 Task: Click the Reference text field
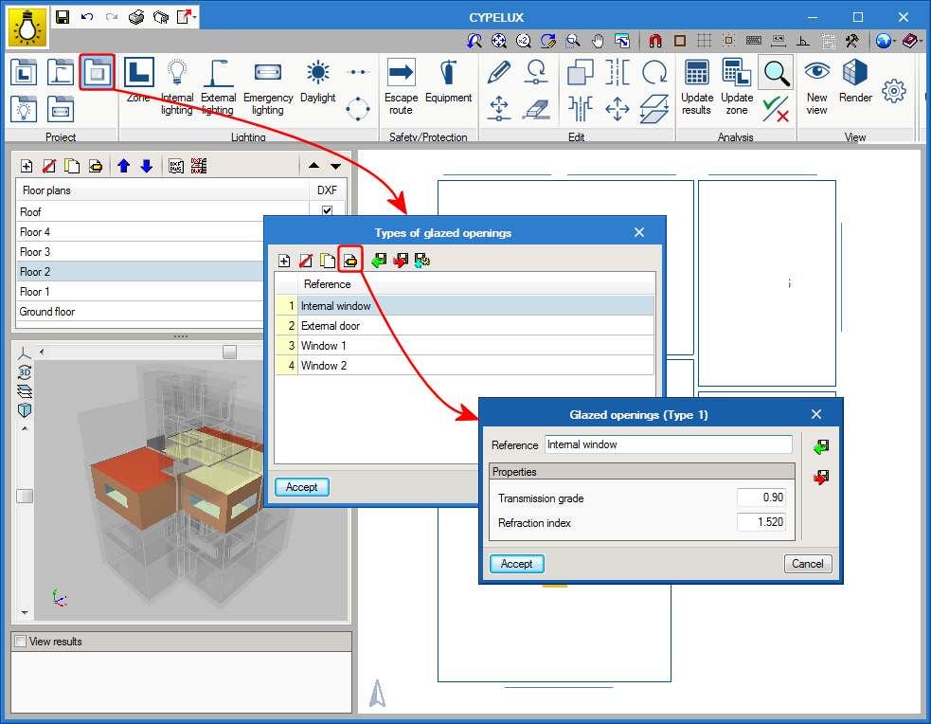tap(668, 444)
